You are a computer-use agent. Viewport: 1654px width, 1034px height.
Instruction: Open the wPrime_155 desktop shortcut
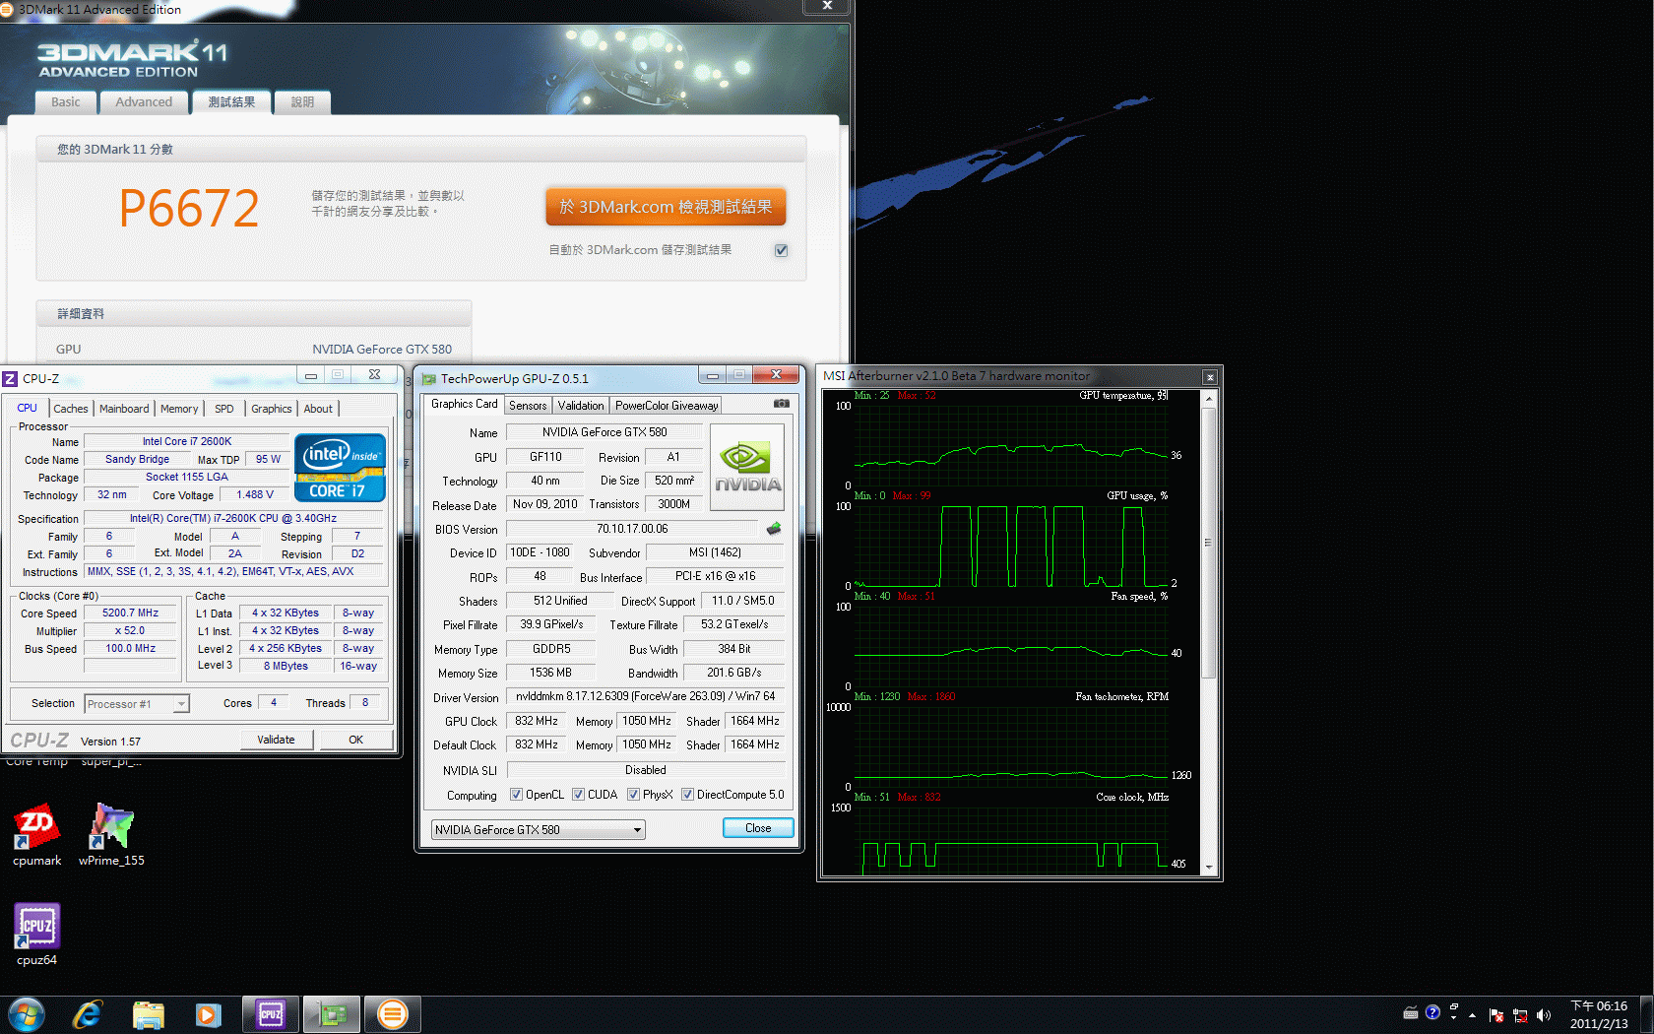111,835
